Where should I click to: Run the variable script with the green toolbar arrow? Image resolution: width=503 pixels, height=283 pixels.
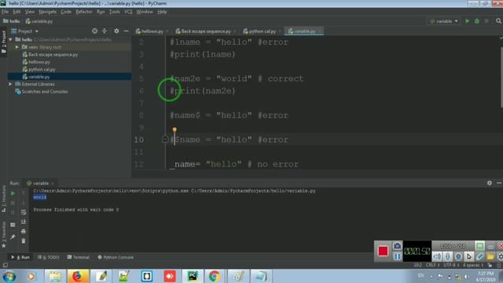point(468,21)
